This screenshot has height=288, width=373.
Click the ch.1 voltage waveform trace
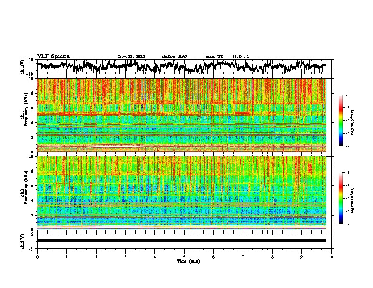click(x=181, y=67)
